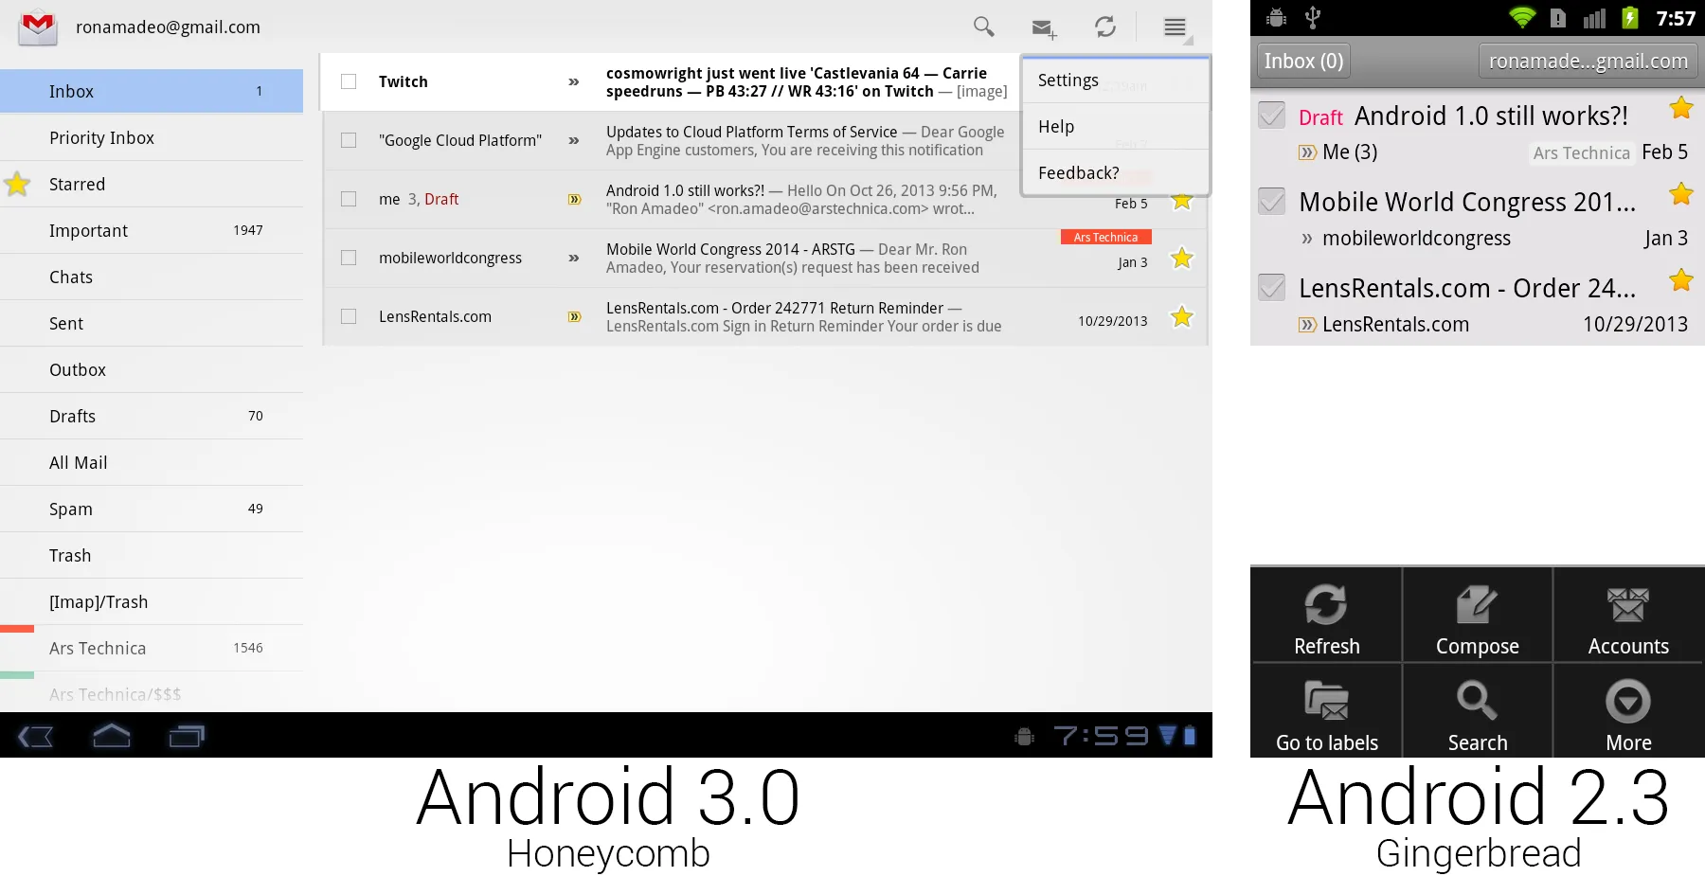
Task: Open search with the magnifying glass icon
Action: tap(983, 27)
